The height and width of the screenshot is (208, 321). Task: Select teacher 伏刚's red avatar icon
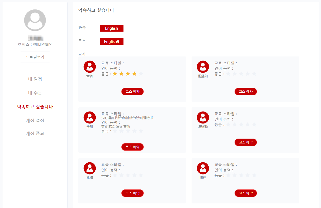(90, 118)
